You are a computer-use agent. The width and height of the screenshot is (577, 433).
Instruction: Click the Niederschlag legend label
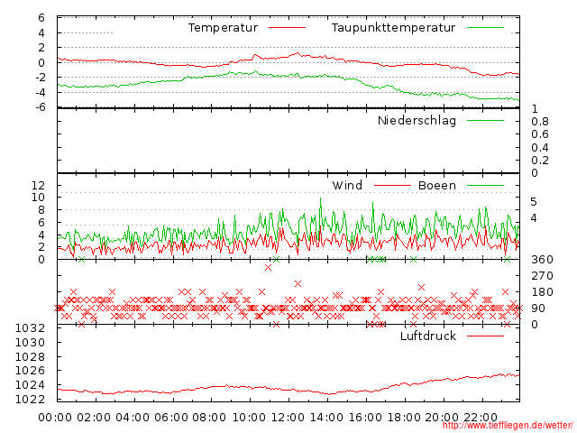(x=417, y=121)
